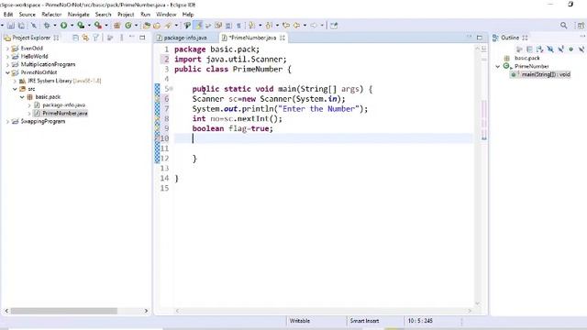The width and height of the screenshot is (587, 330).
Task: Toggle Show Whitespace Characters pilcrow
Action: coord(238,26)
